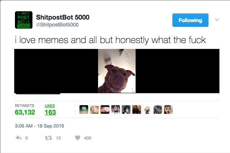Click the reply arrow icon
Viewport: 230px width, 153px height.
19,138
